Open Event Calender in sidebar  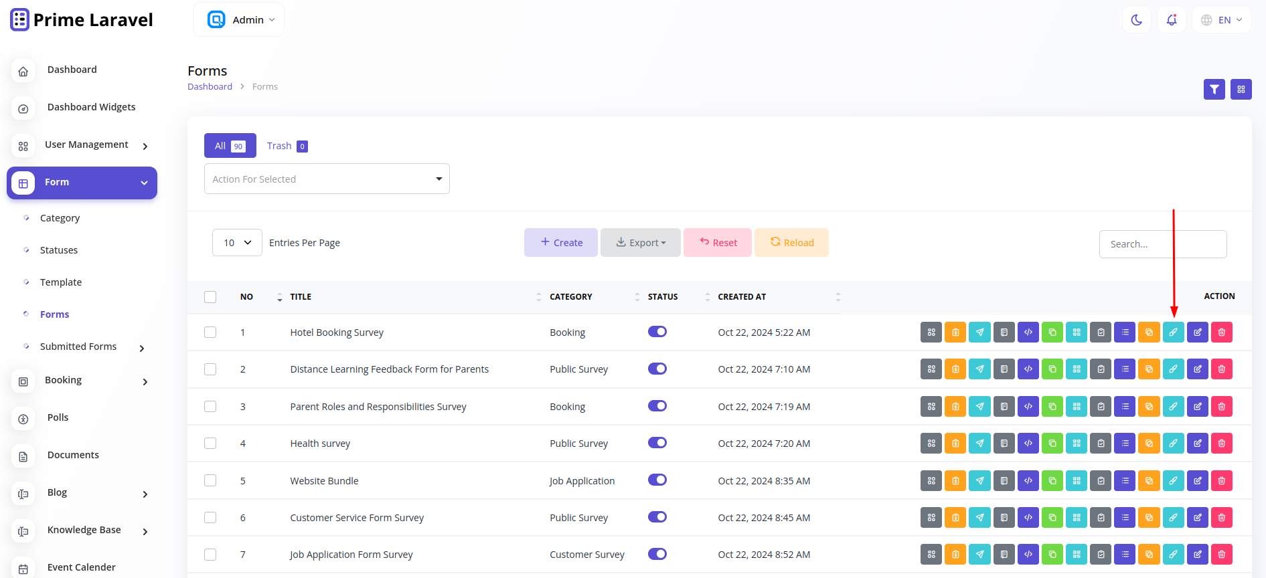click(82, 567)
